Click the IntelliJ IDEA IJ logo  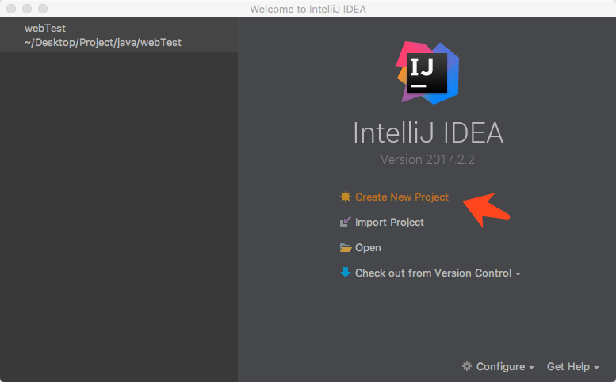428,72
